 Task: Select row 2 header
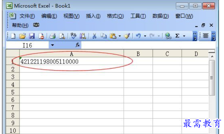(13, 69)
